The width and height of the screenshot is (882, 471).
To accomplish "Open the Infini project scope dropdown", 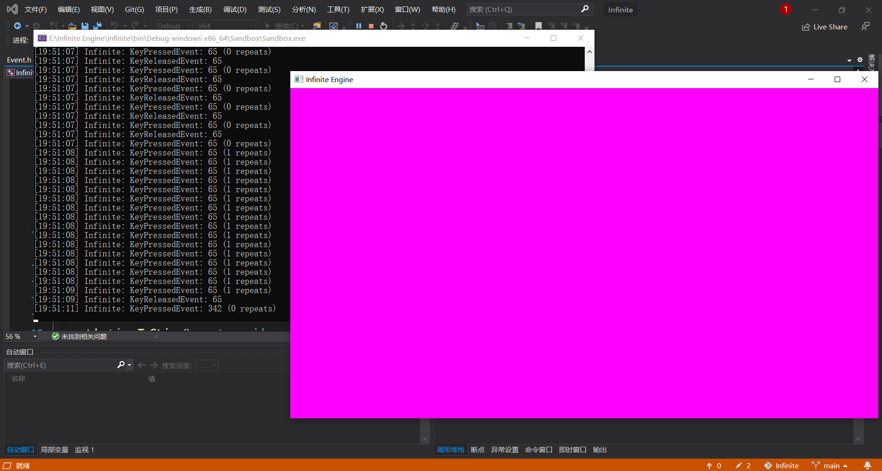I will [x=19, y=72].
